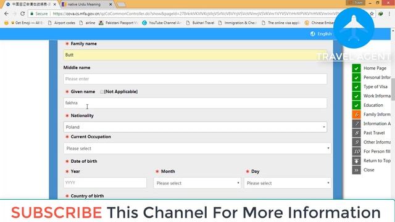Click the Return to Top label
The height and width of the screenshot is (222, 395).
(x=377, y=160)
